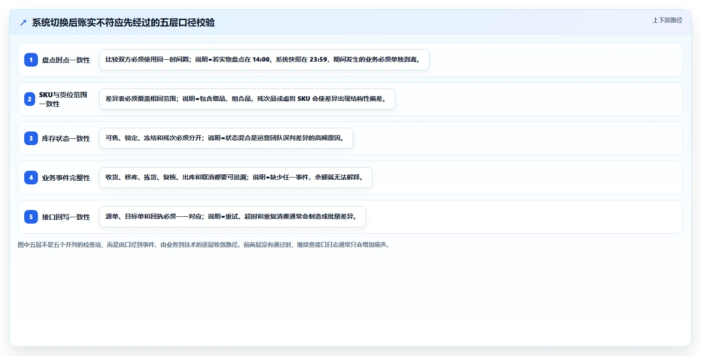Click the arrow icon beside the title
Viewport: 701px width, 356px height.
click(x=23, y=23)
